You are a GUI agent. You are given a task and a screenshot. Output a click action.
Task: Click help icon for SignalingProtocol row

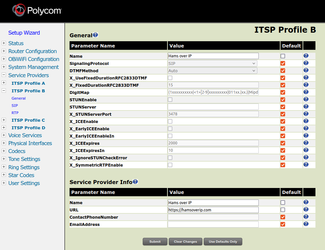tap(306, 63)
